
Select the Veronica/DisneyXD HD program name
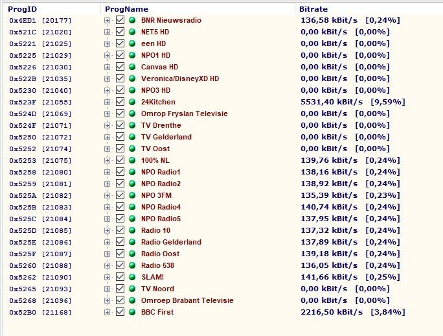point(180,78)
